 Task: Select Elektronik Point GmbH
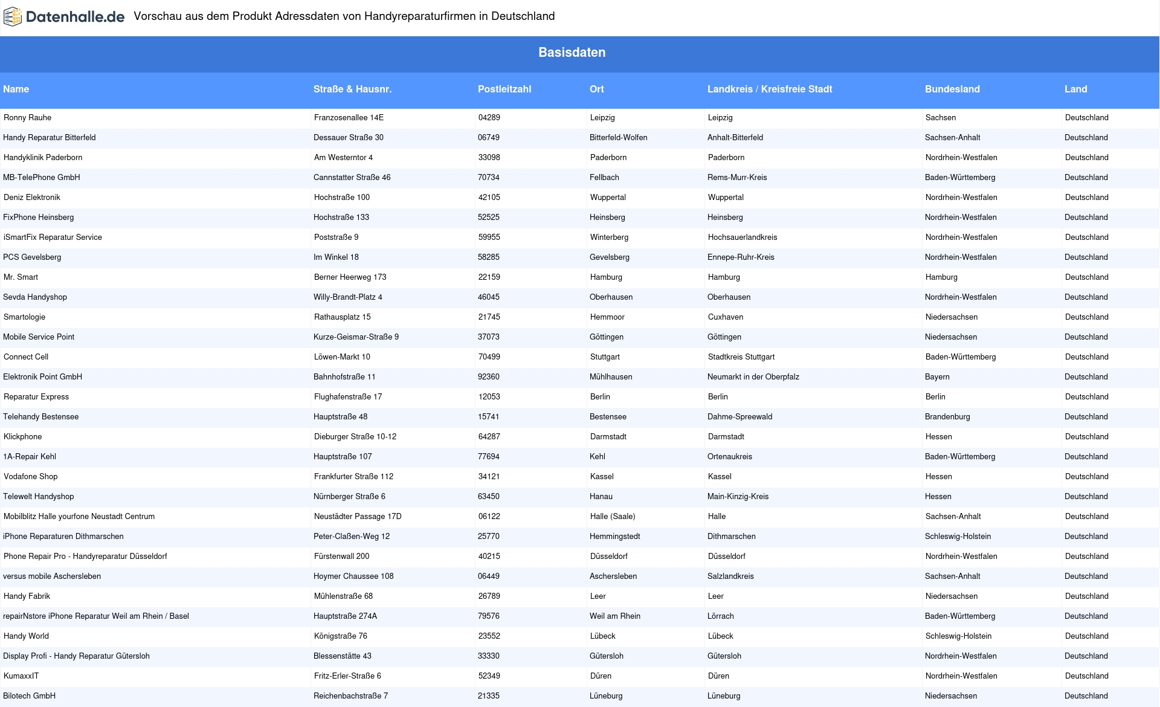(x=43, y=377)
